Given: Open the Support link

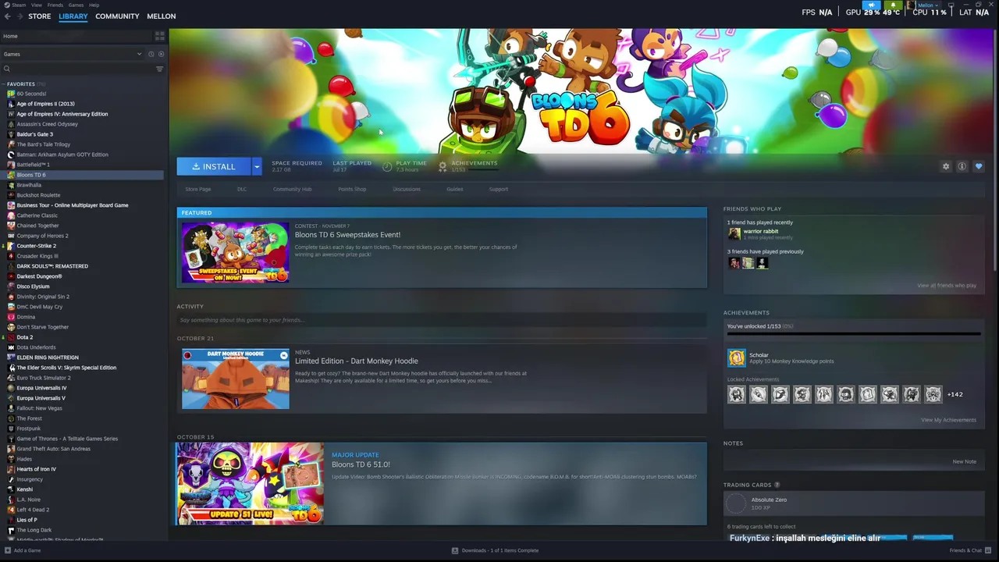Looking at the screenshot, I should pos(499,189).
